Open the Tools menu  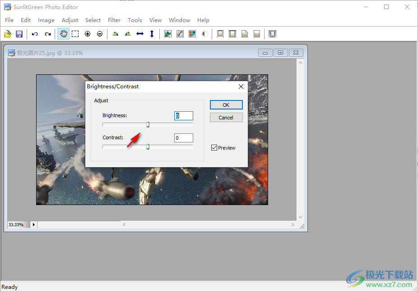click(135, 20)
